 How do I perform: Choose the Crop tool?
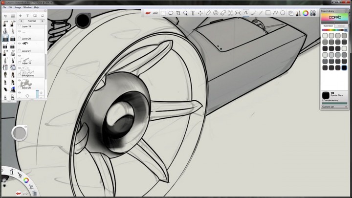coord(178,13)
